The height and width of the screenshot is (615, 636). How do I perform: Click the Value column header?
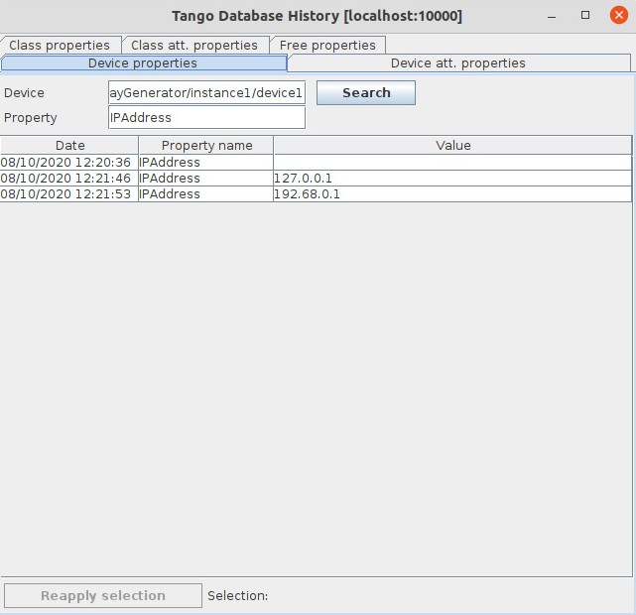[x=452, y=145]
